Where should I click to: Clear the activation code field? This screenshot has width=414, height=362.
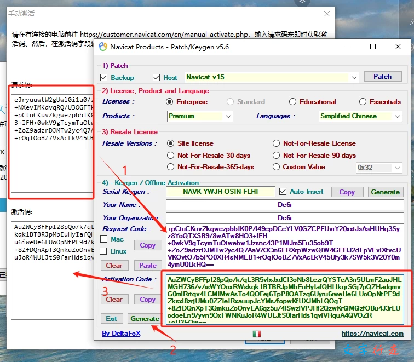coord(114,300)
